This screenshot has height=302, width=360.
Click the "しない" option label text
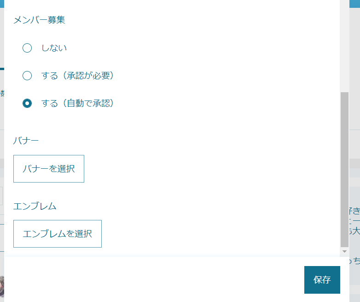coord(54,48)
